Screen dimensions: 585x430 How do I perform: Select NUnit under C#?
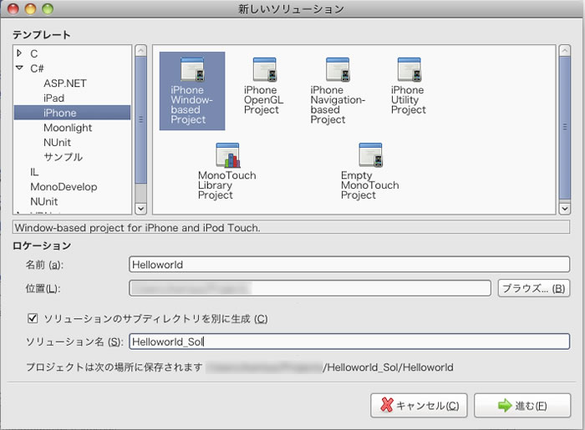(x=57, y=142)
